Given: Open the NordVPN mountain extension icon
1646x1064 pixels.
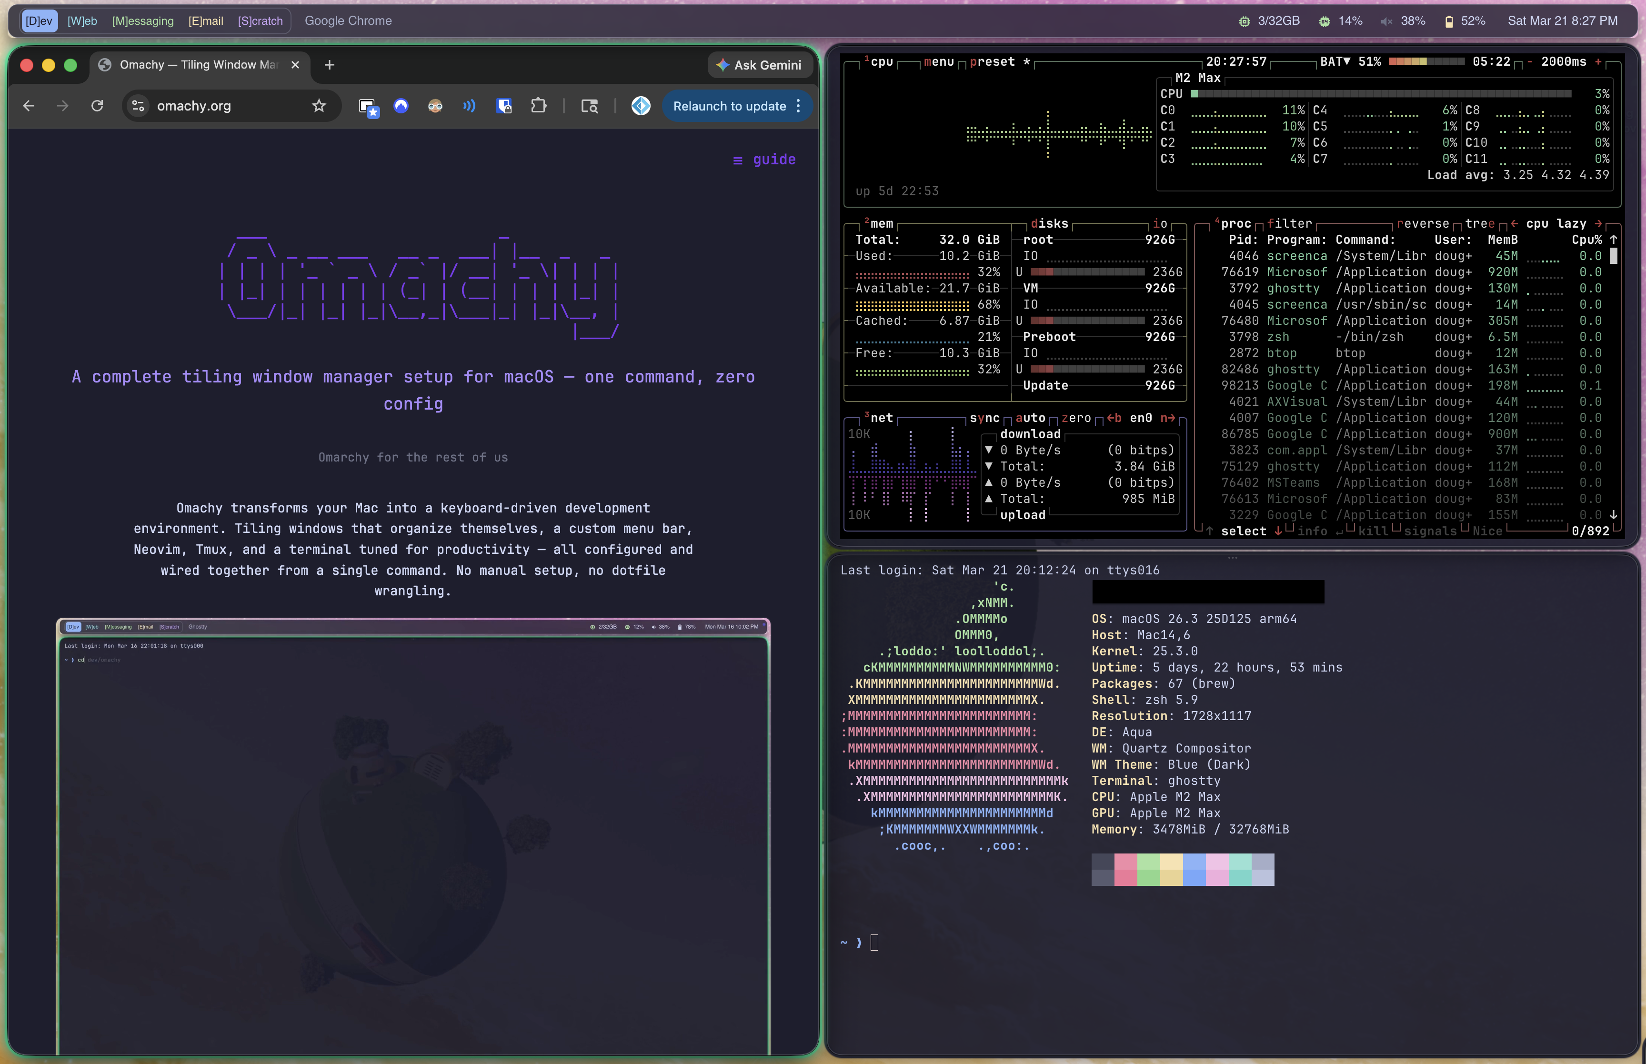Looking at the screenshot, I should pos(401,106).
